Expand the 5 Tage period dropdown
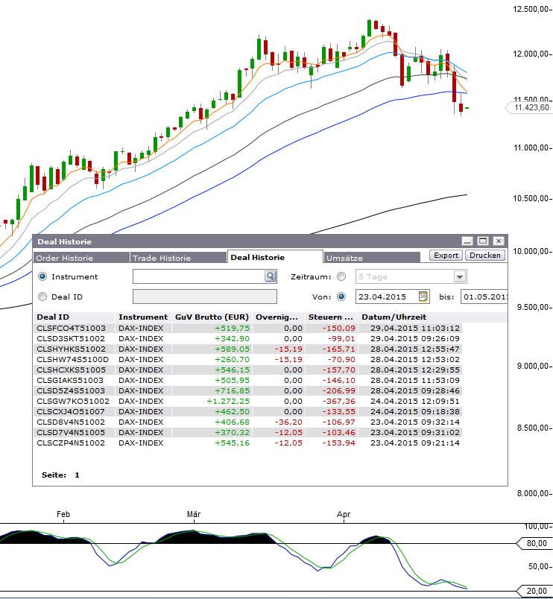This screenshot has height=599, width=553. point(459,276)
